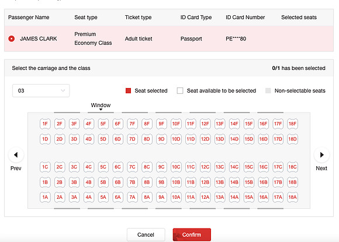Pick seat 10F

(x=176, y=124)
